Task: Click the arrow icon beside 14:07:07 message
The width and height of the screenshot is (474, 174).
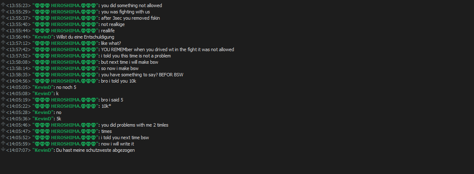Action: (x=3, y=150)
